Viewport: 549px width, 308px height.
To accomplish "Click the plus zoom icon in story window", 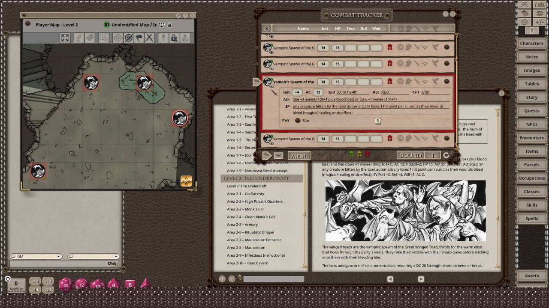I will [222, 279].
